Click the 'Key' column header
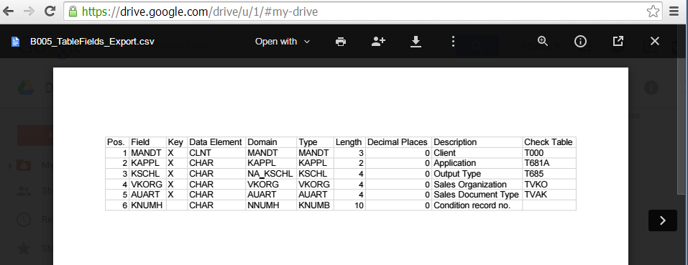 pos(177,142)
